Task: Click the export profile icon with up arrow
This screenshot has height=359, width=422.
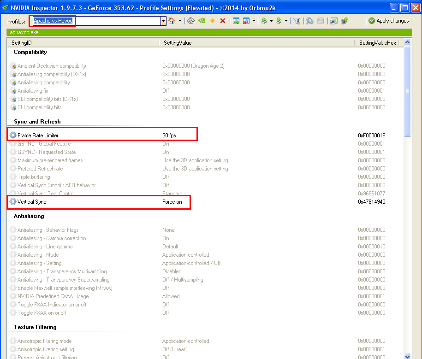Action: [264, 21]
